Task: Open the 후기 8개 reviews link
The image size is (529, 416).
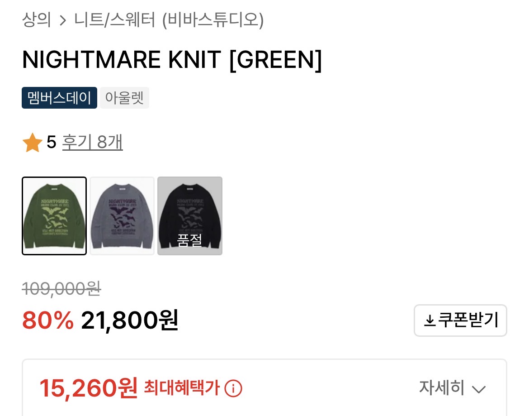Action: pyautogui.click(x=92, y=142)
